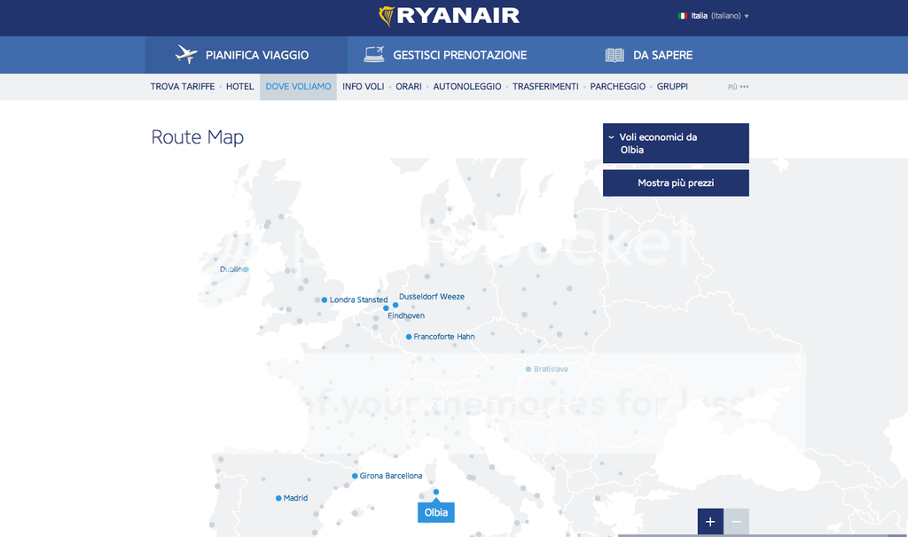Select the Eindhoven airport dot
Viewport: 908px width, 537px height.
coord(386,308)
